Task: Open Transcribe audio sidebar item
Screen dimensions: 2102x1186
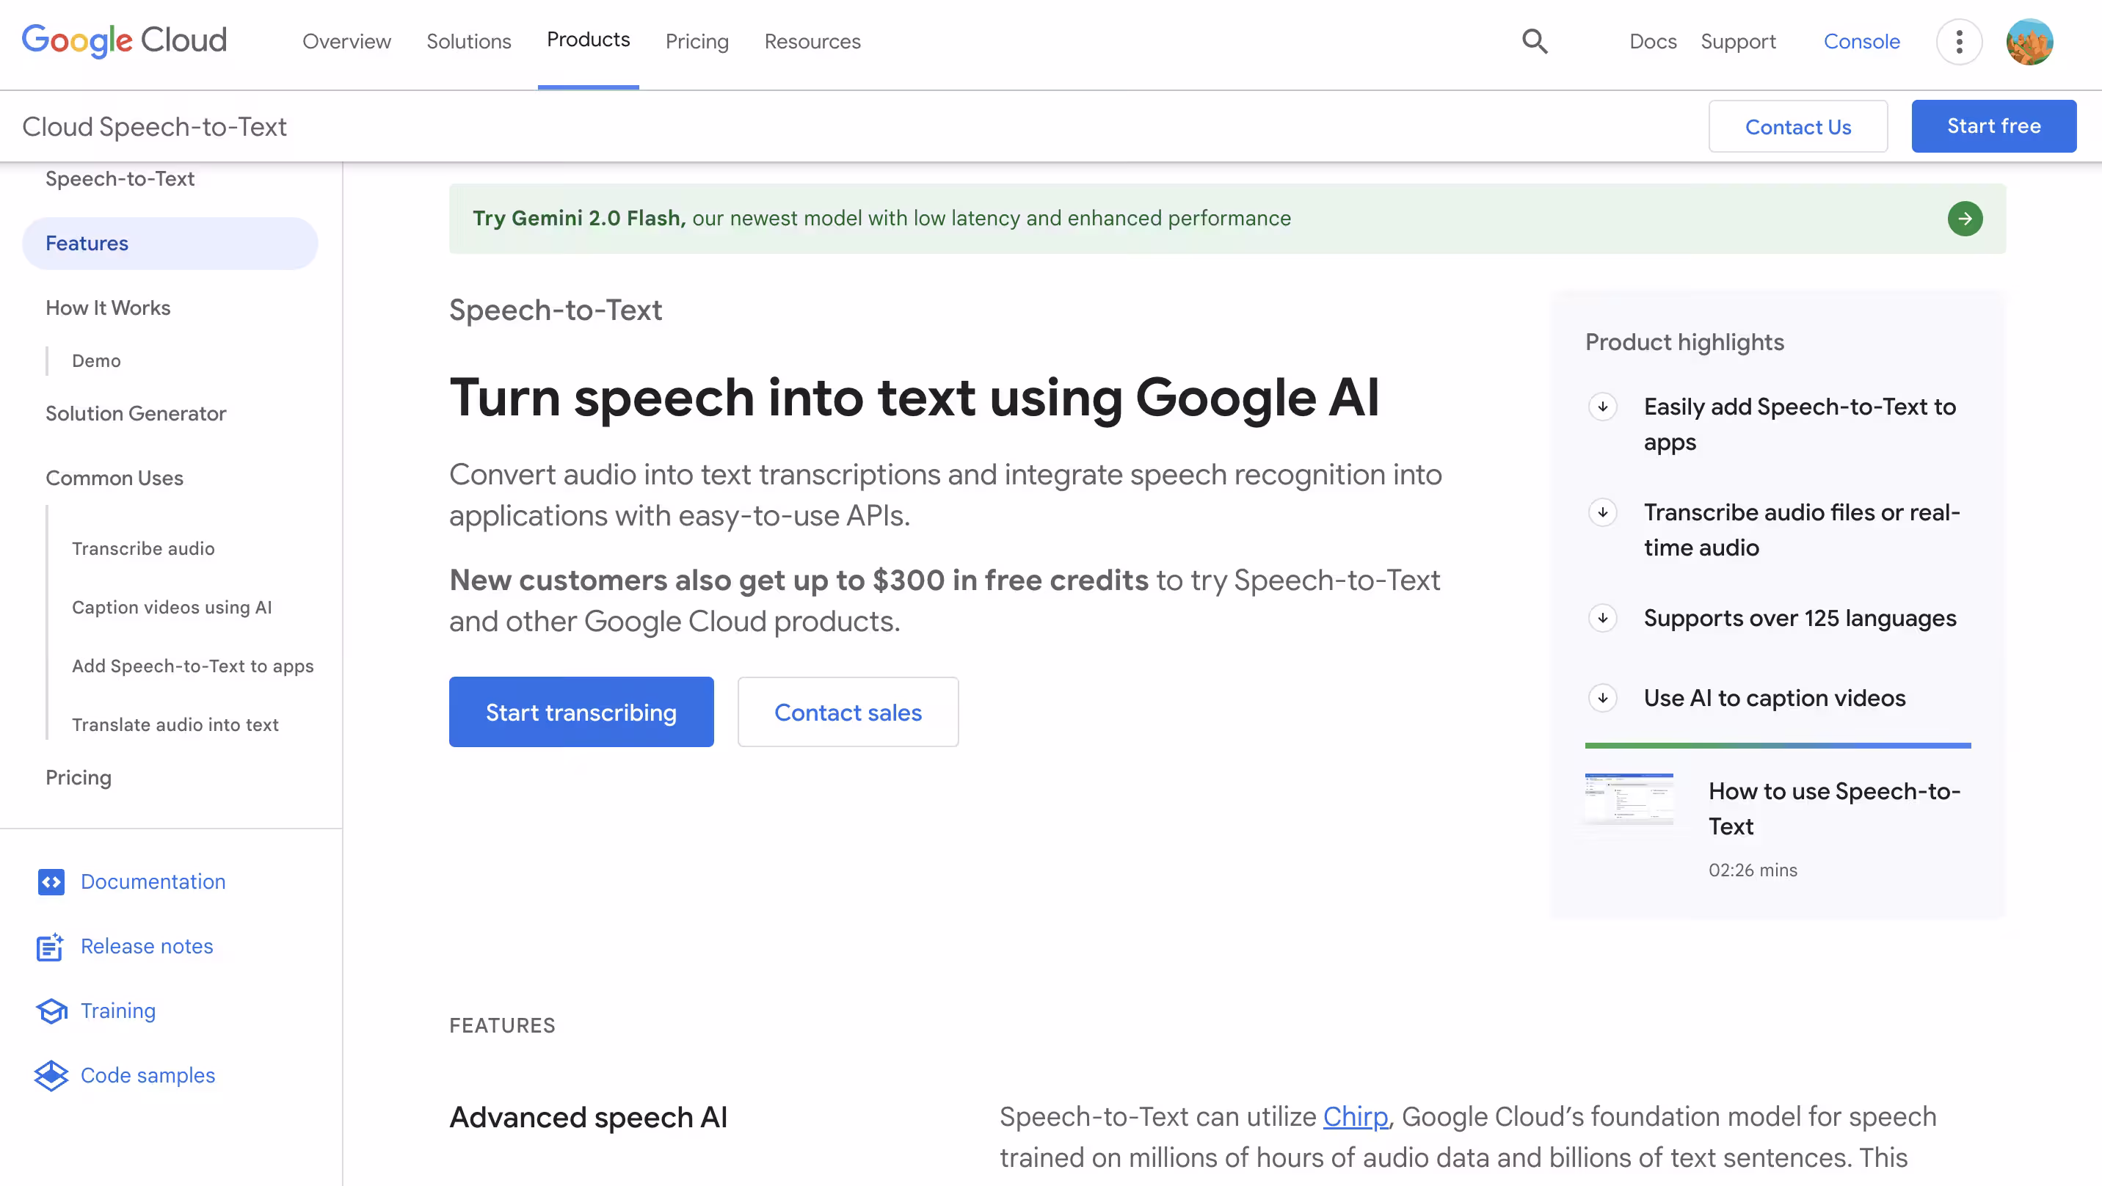Action: tap(143, 548)
